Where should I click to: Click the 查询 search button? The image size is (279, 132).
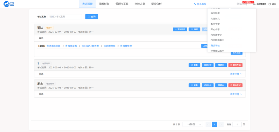92,16
